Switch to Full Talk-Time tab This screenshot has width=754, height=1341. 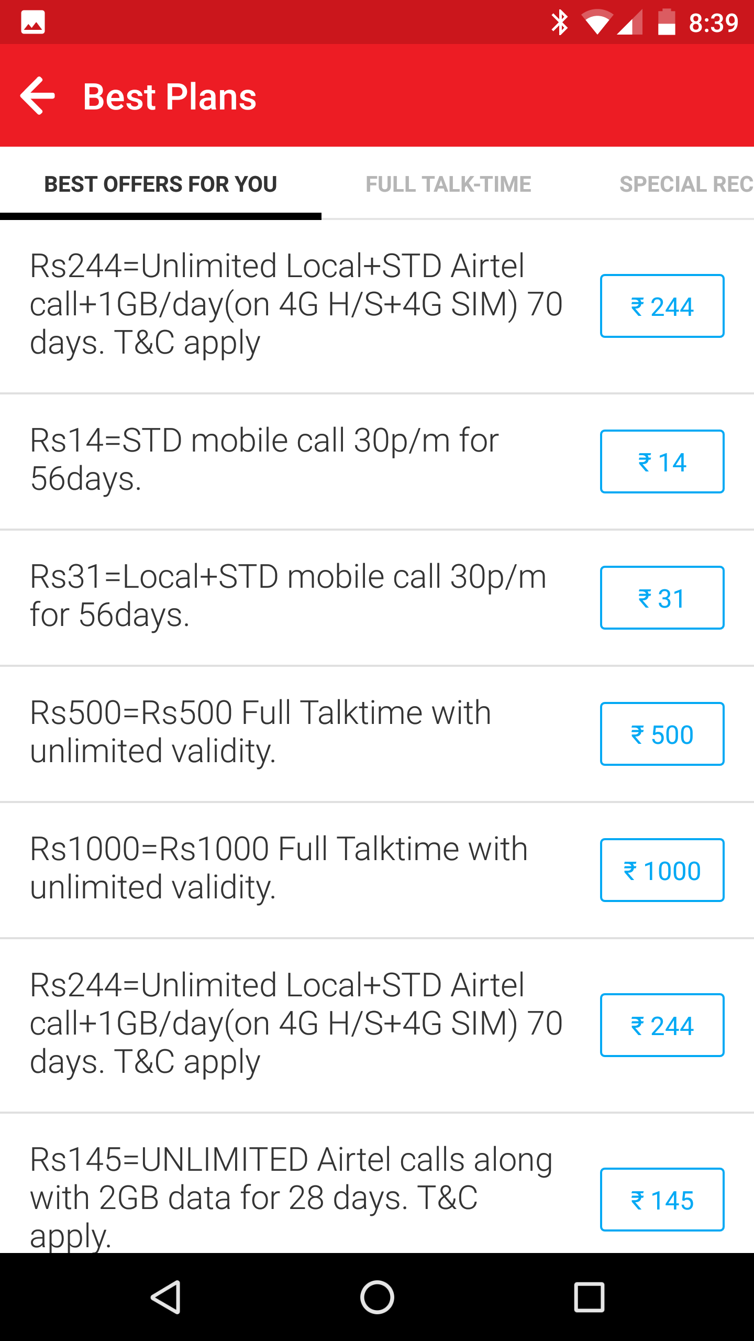tap(448, 184)
